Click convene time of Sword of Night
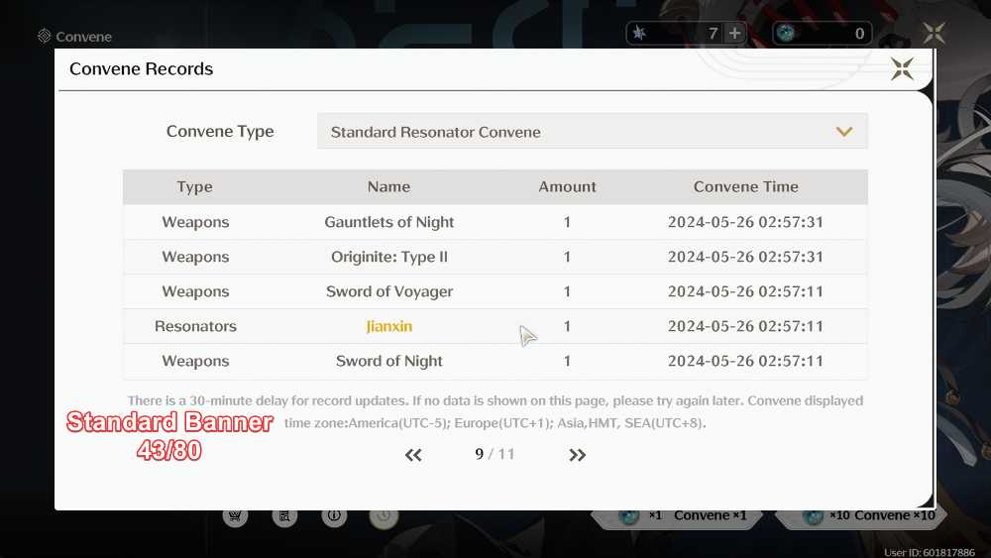991x558 pixels. coord(746,361)
